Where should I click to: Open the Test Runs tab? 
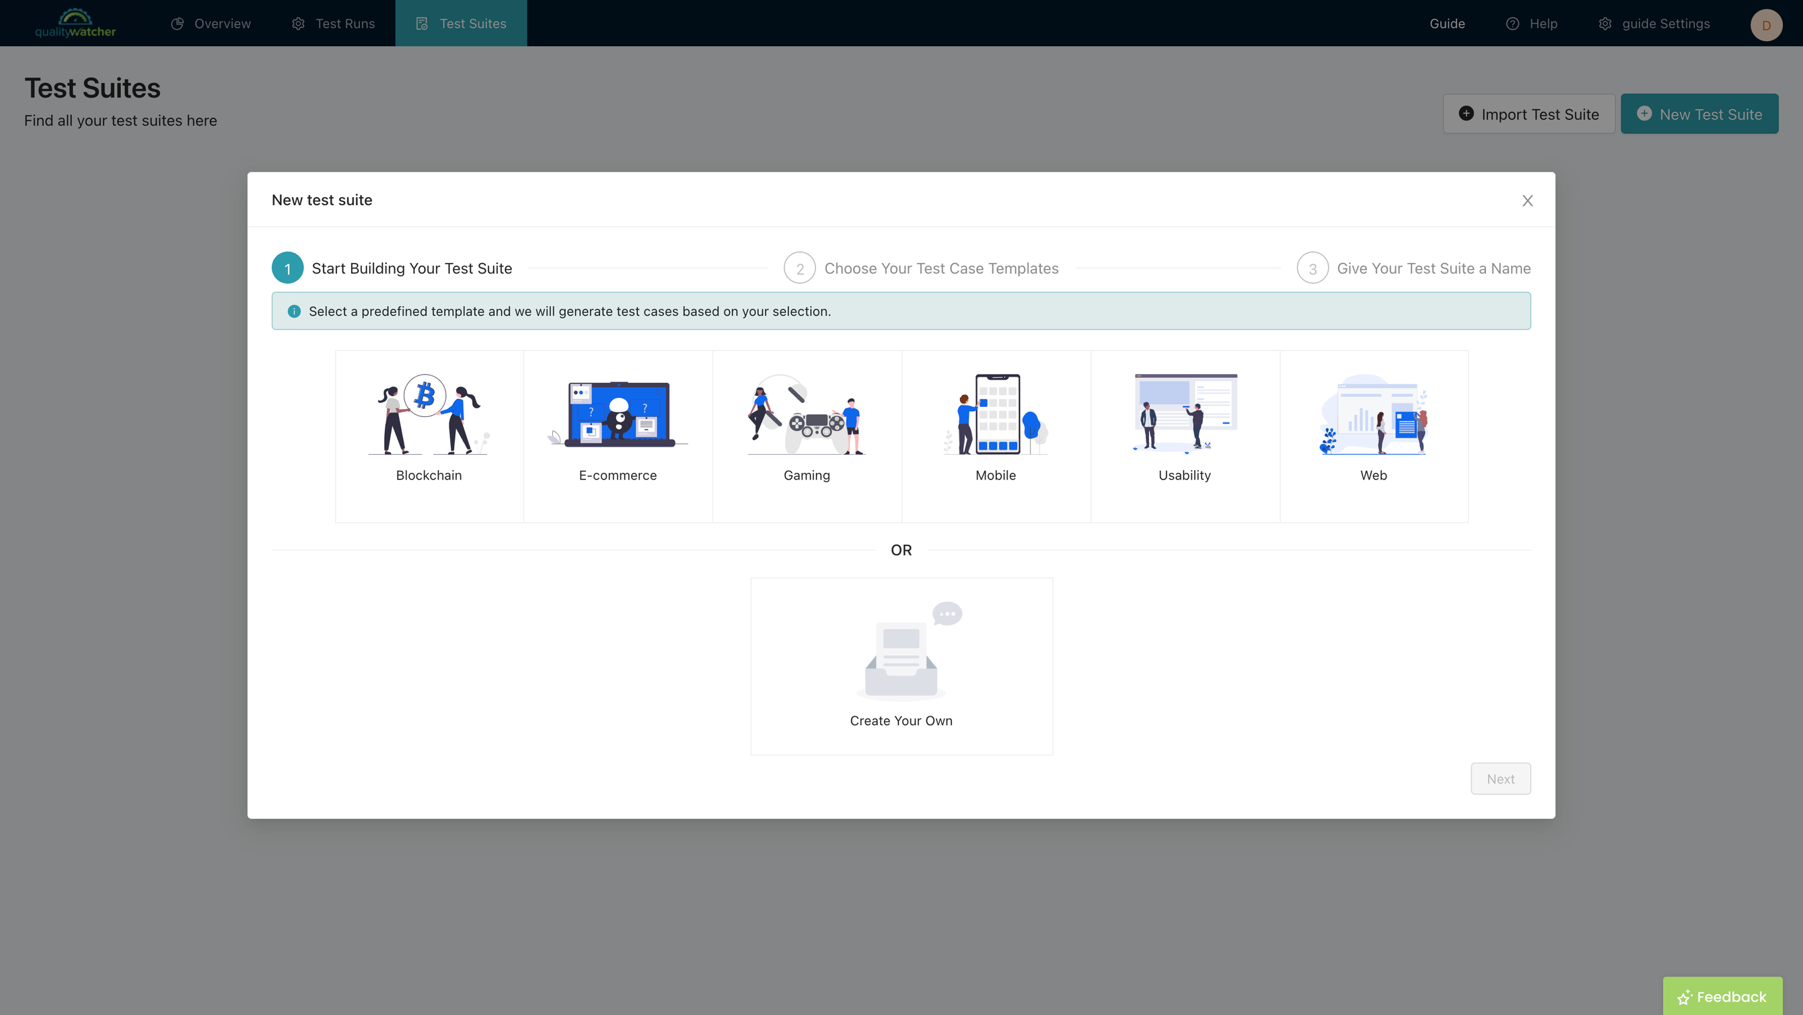(333, 23)
